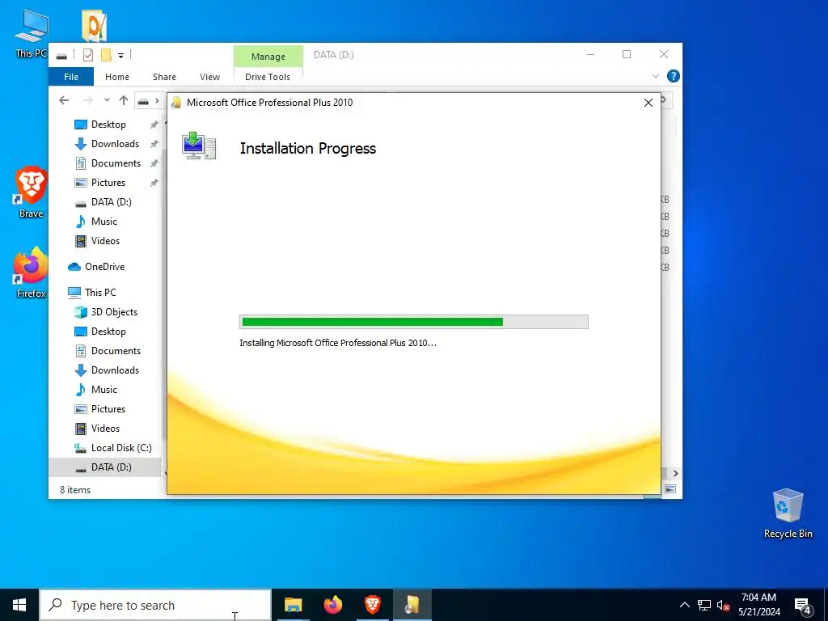Viewport: 828px width, 621px height.
Task: Click the 8 items status text
Action: coord(75,490)
